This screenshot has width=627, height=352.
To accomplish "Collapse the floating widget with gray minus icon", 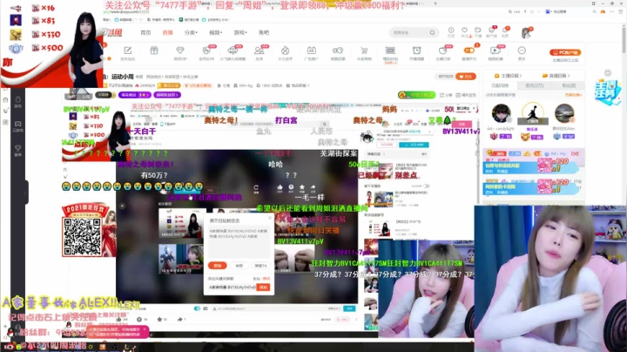I will click(x=608, y=73).
